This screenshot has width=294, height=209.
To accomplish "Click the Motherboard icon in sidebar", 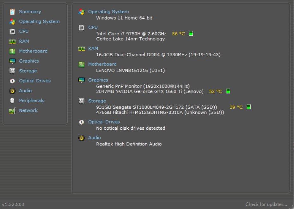I will coord(12,51).
